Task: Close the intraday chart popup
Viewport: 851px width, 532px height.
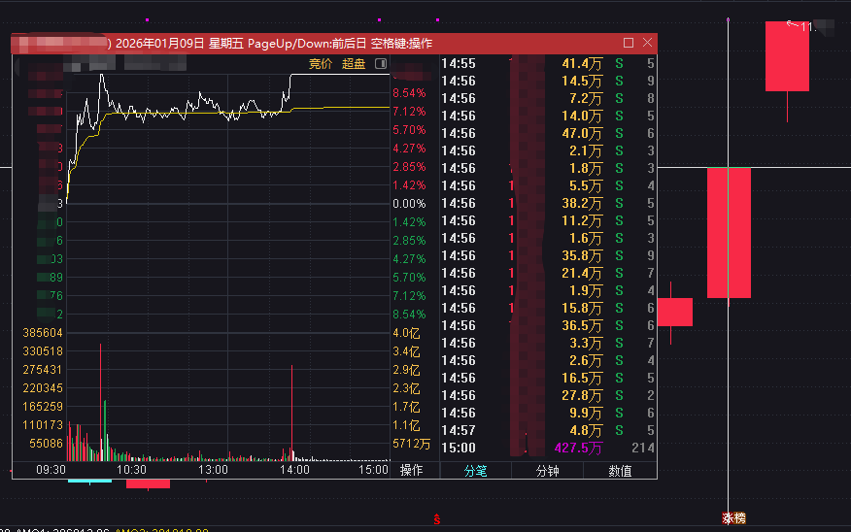Action: [x=647, y=43]
